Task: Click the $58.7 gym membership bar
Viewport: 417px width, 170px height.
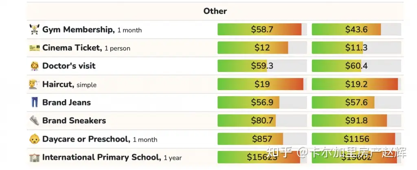Action: click(262, 30)
